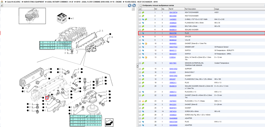Viewport: 265px width, 127px height.
Task: Click green arrow on PLUG 10278301 row
Action: [x=146, y=101]
